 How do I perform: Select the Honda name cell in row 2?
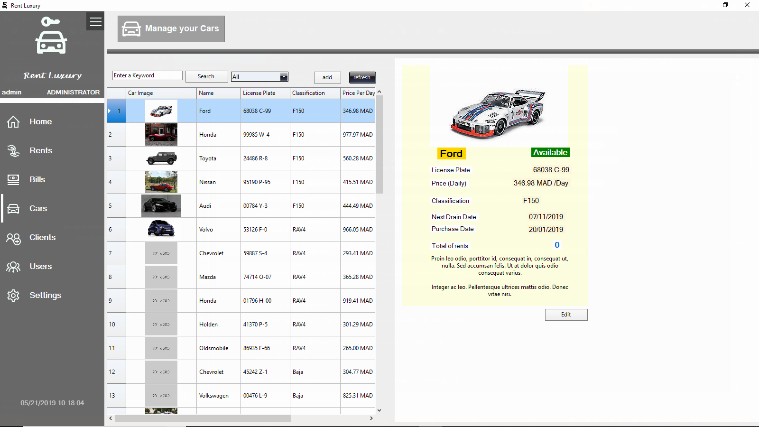219,135
